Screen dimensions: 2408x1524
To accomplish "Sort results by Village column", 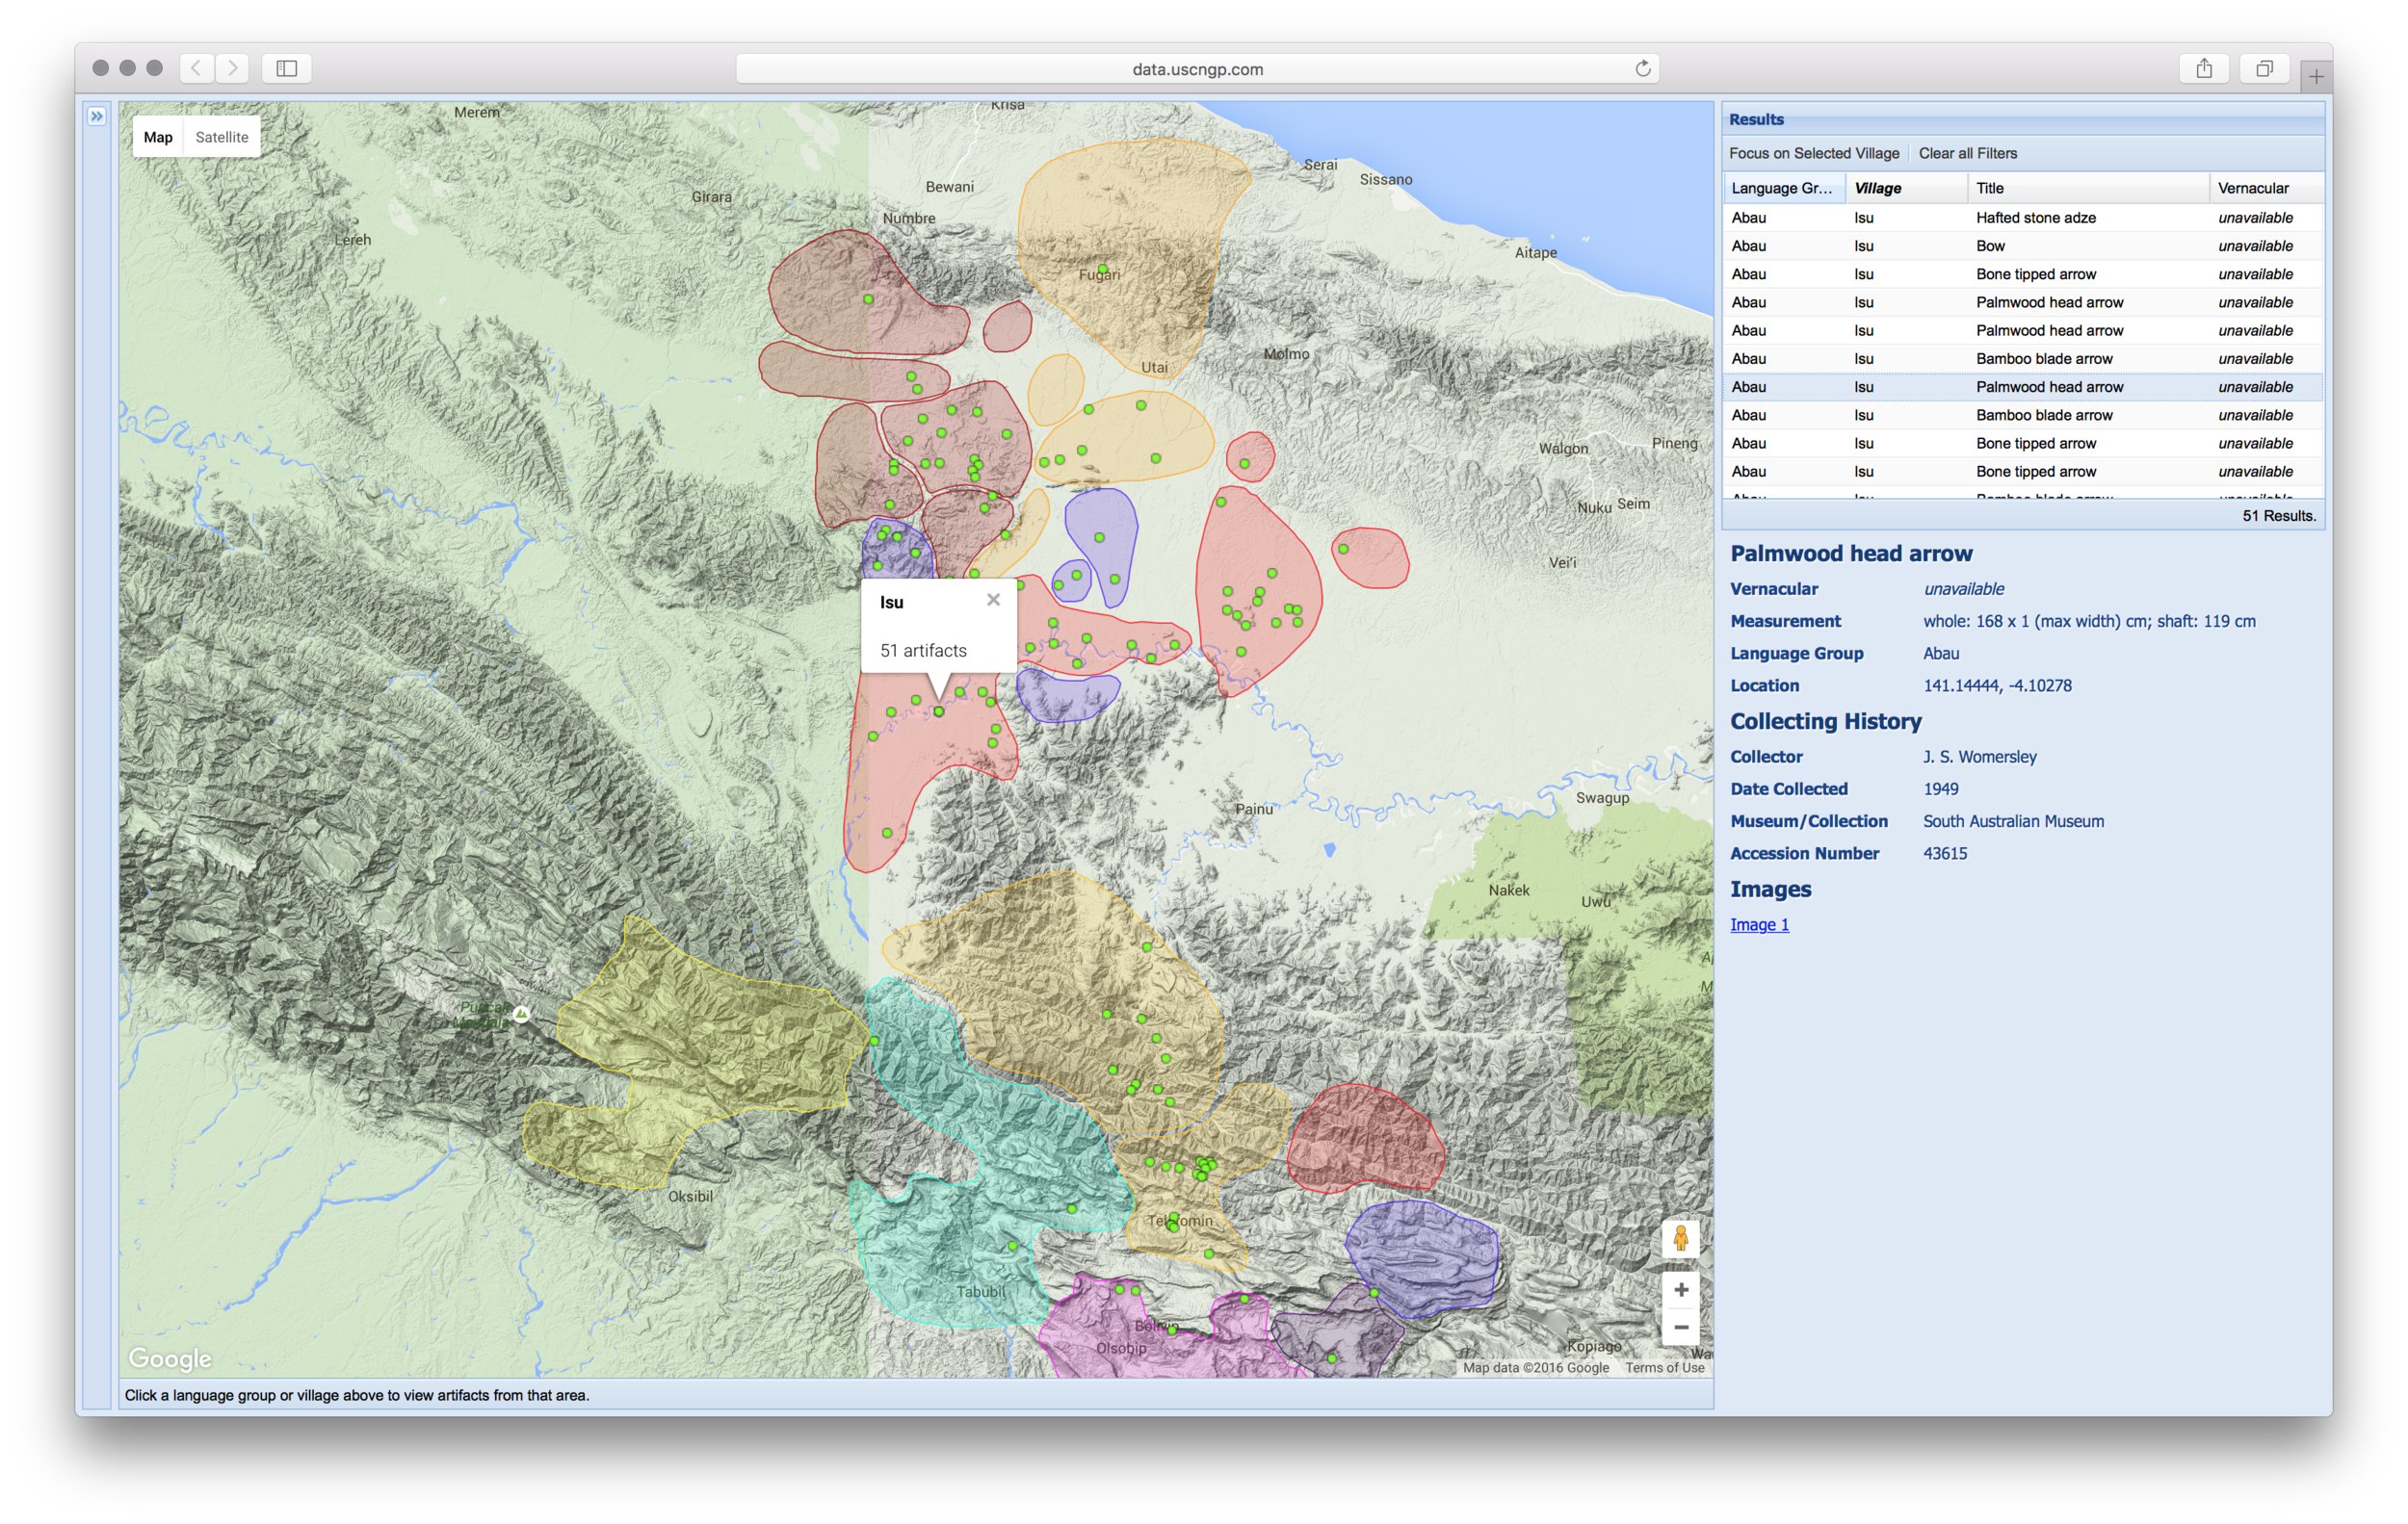I will (x=1877, y=188).
